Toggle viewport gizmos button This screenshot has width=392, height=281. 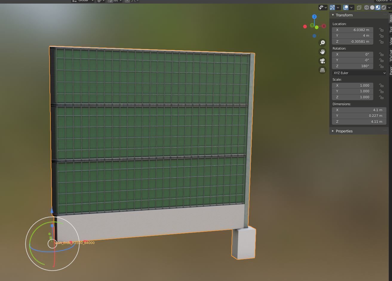332,7
